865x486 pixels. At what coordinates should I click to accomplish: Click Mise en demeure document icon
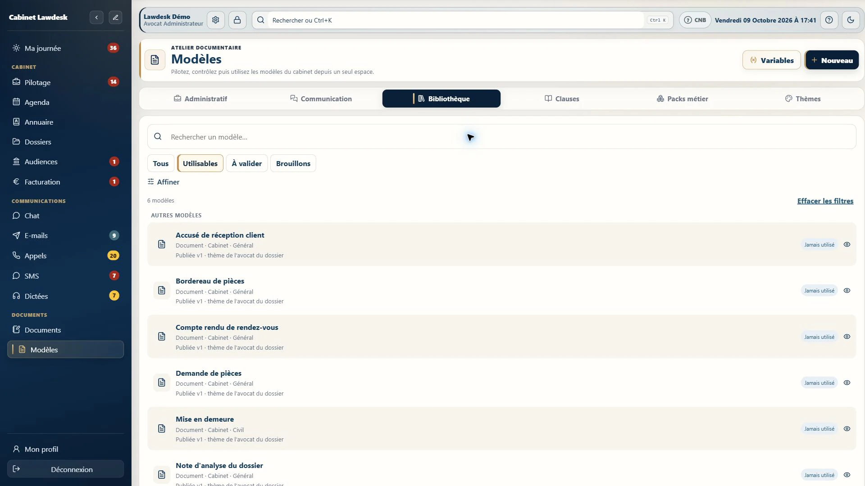[x=162, y=429]
